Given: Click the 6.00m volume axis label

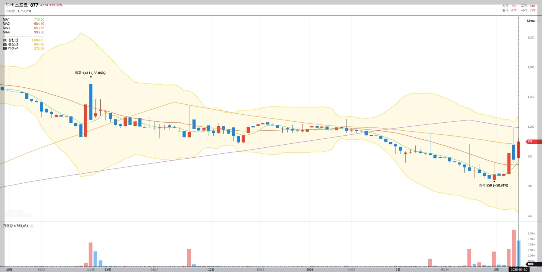Looking at the screenshot, I should pyautogui.click(x=531, y=234).
